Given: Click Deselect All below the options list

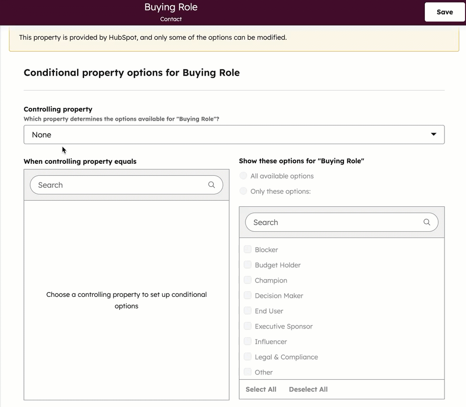Looking at the screenshot, I should (308, 389).
